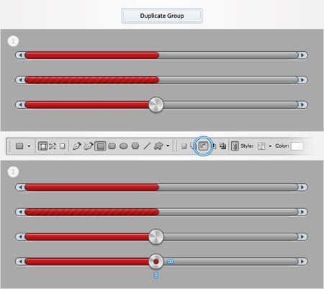Open the white Color swatch
This screenshot has width=324, height=289.
(297, 146)
